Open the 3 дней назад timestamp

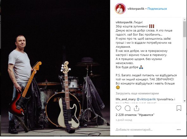coord(124,120)
